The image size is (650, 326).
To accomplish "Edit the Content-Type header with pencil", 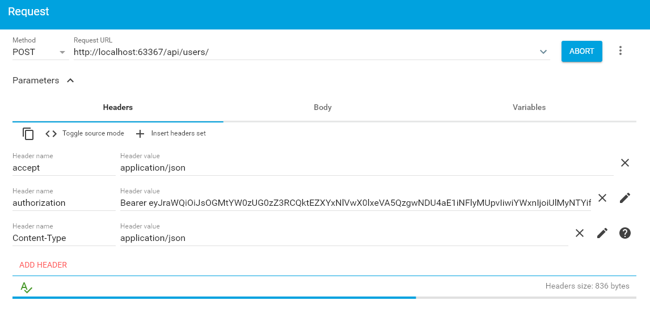I will (602, 233).
